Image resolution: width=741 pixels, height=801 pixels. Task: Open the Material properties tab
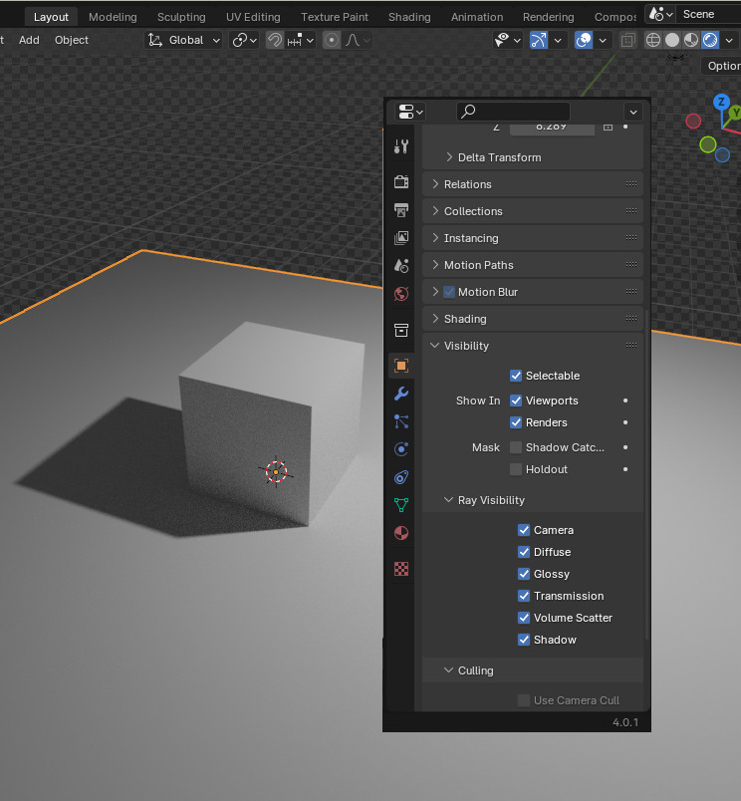coord(401,533)
